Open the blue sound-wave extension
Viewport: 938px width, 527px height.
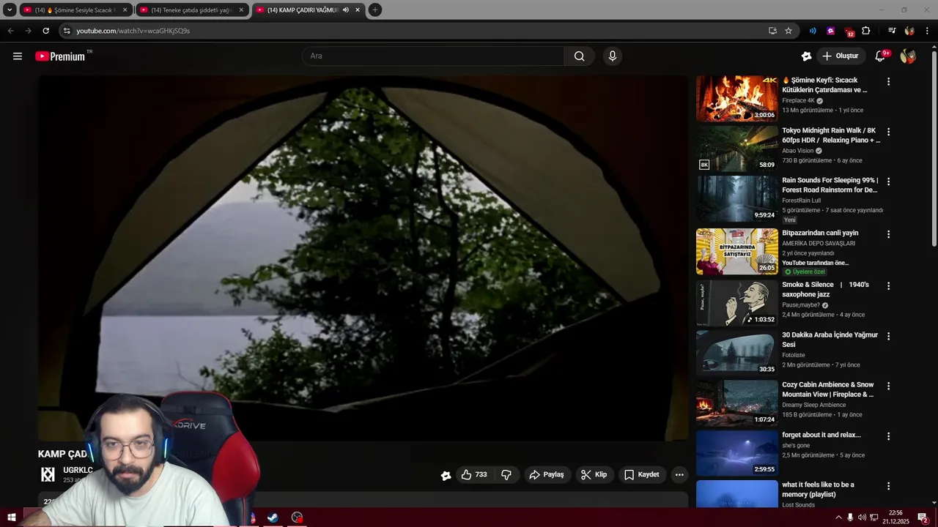click(x=813, y=31)
